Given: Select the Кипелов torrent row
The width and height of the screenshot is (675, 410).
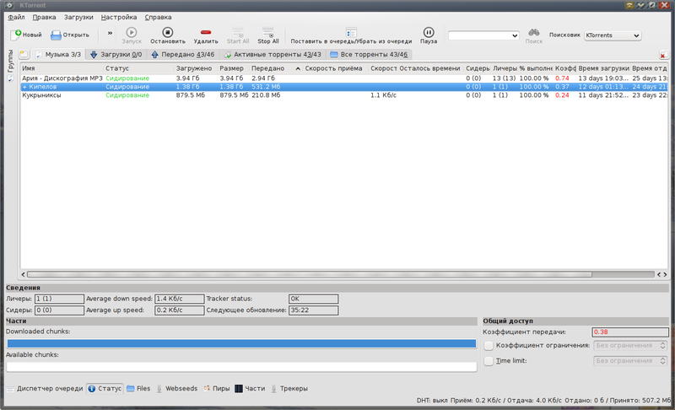Looking at the screenshot, I should (x=344, y=87).
